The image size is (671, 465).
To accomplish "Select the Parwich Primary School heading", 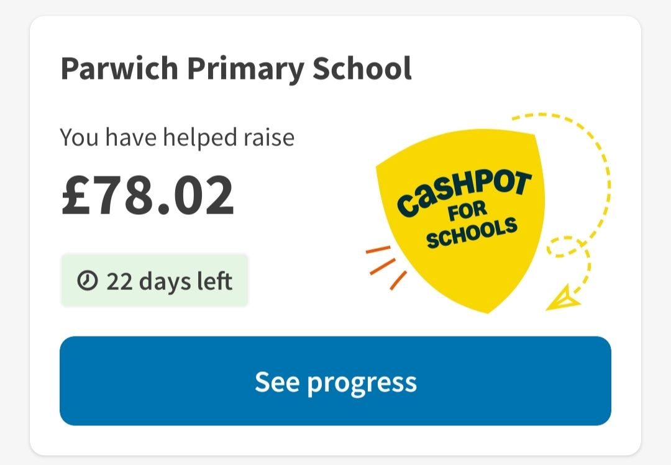I will (235, 68).
